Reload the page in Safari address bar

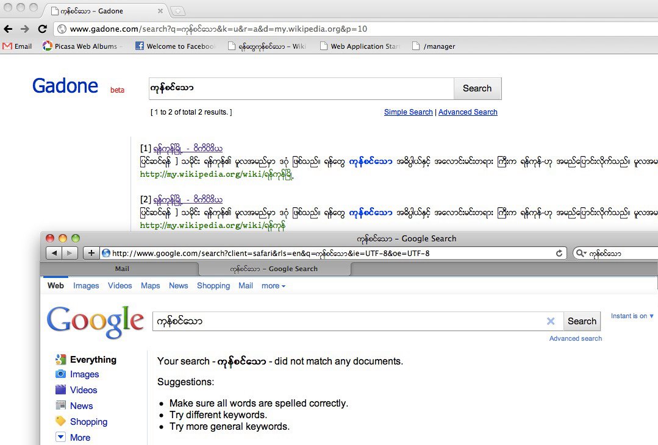(x=559, y=253)
